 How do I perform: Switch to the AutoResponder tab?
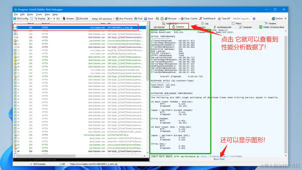point(222,27)
